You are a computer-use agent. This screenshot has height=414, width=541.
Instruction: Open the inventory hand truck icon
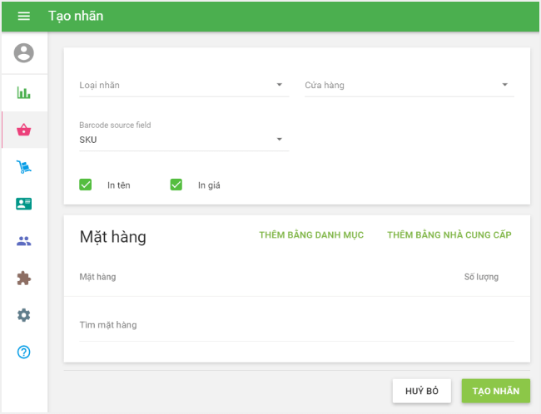coord(23,167)
